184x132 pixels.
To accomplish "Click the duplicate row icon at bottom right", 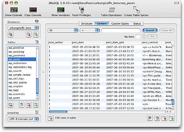I will (x=157, y=118).
